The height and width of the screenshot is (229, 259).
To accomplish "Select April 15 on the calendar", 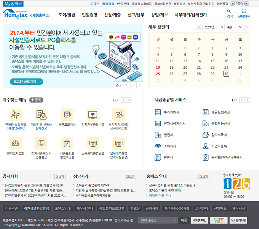I will click(x=213, y=61).
